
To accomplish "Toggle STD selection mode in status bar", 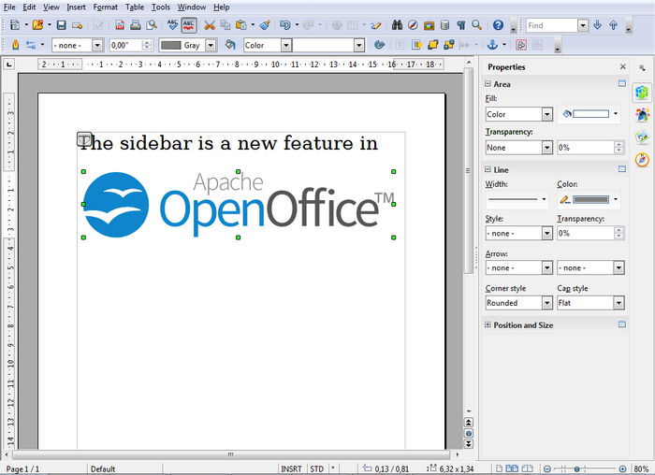I will pyautogui.click(x=317, y=468).
